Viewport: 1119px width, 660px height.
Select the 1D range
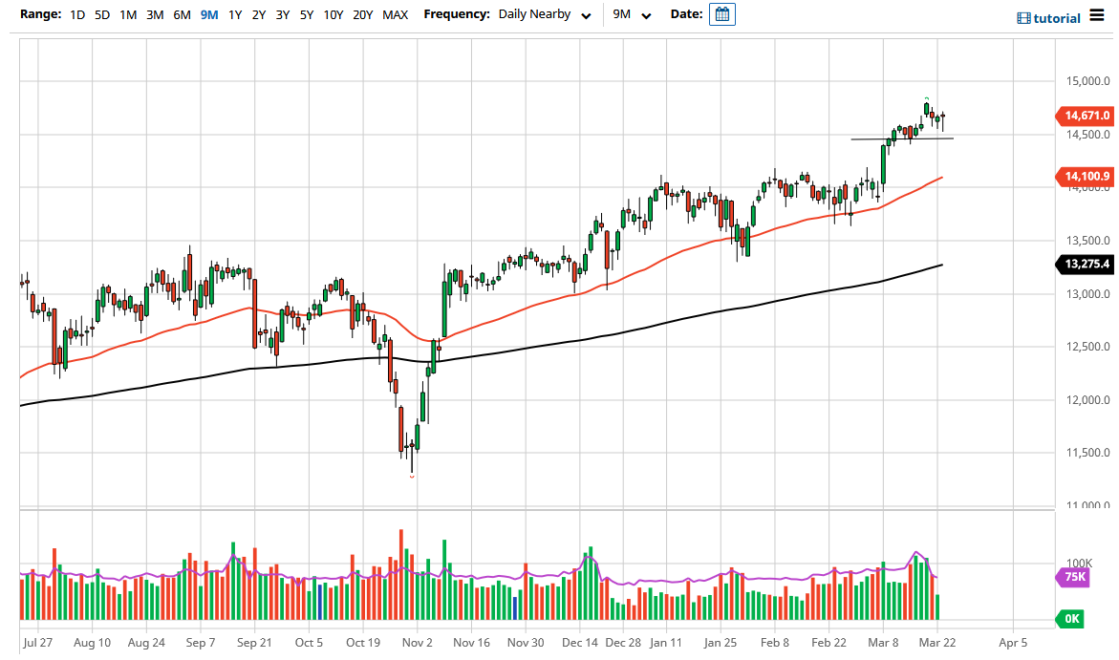(76, 14)
